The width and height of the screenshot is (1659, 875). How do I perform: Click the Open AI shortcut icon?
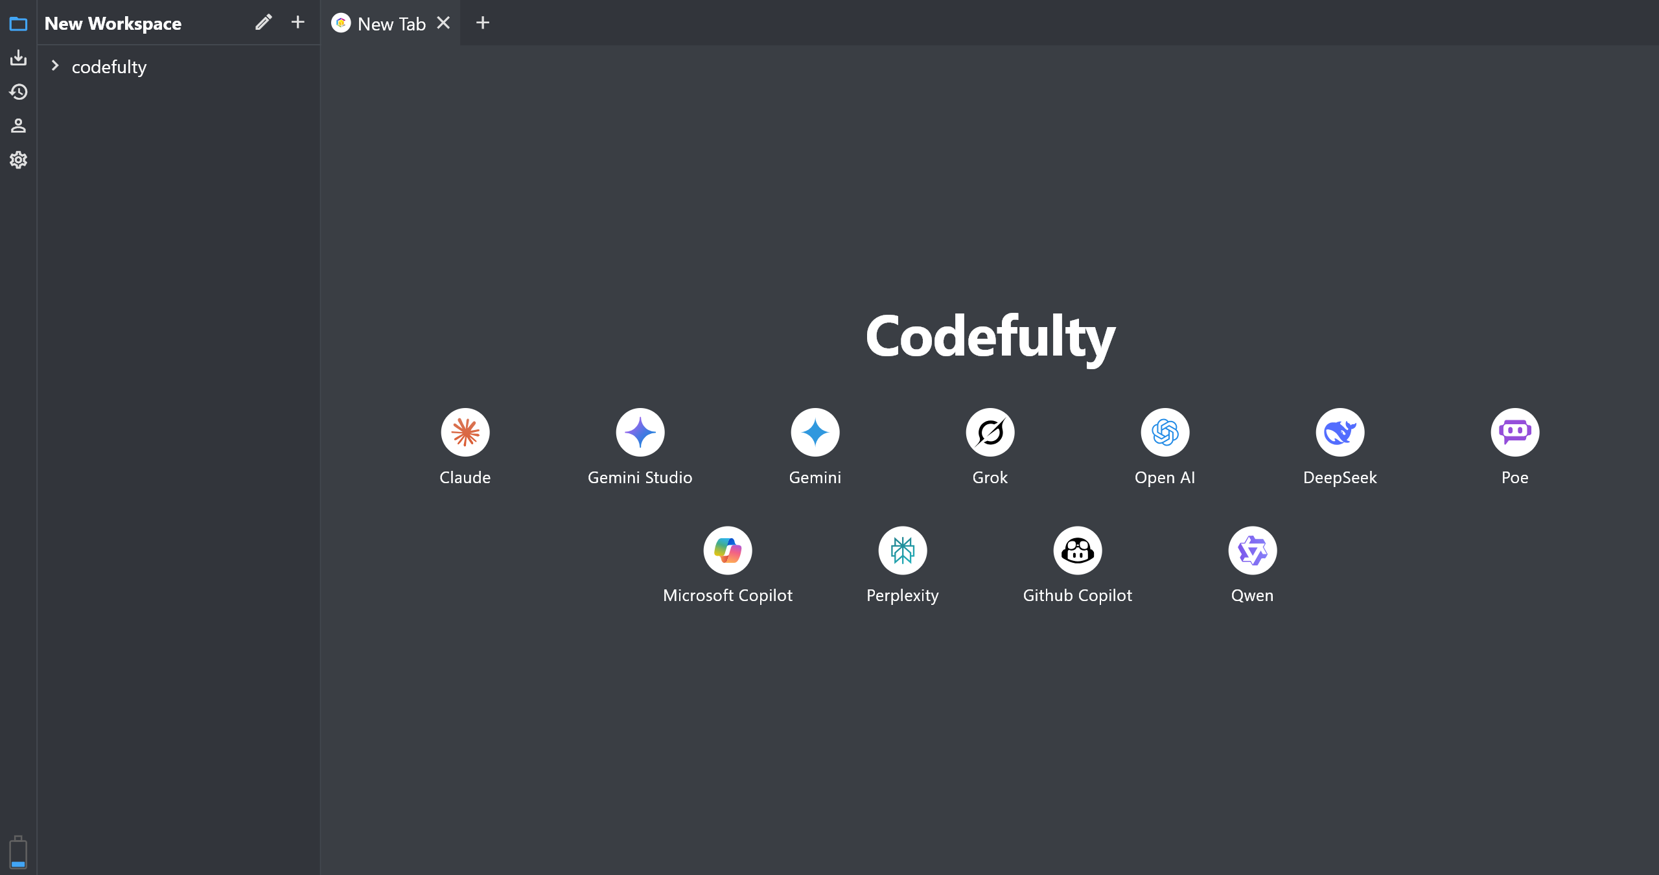1165,432
